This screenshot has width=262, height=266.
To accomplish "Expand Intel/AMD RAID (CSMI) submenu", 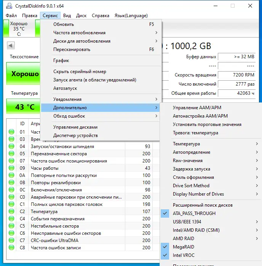I will [211, 230].
